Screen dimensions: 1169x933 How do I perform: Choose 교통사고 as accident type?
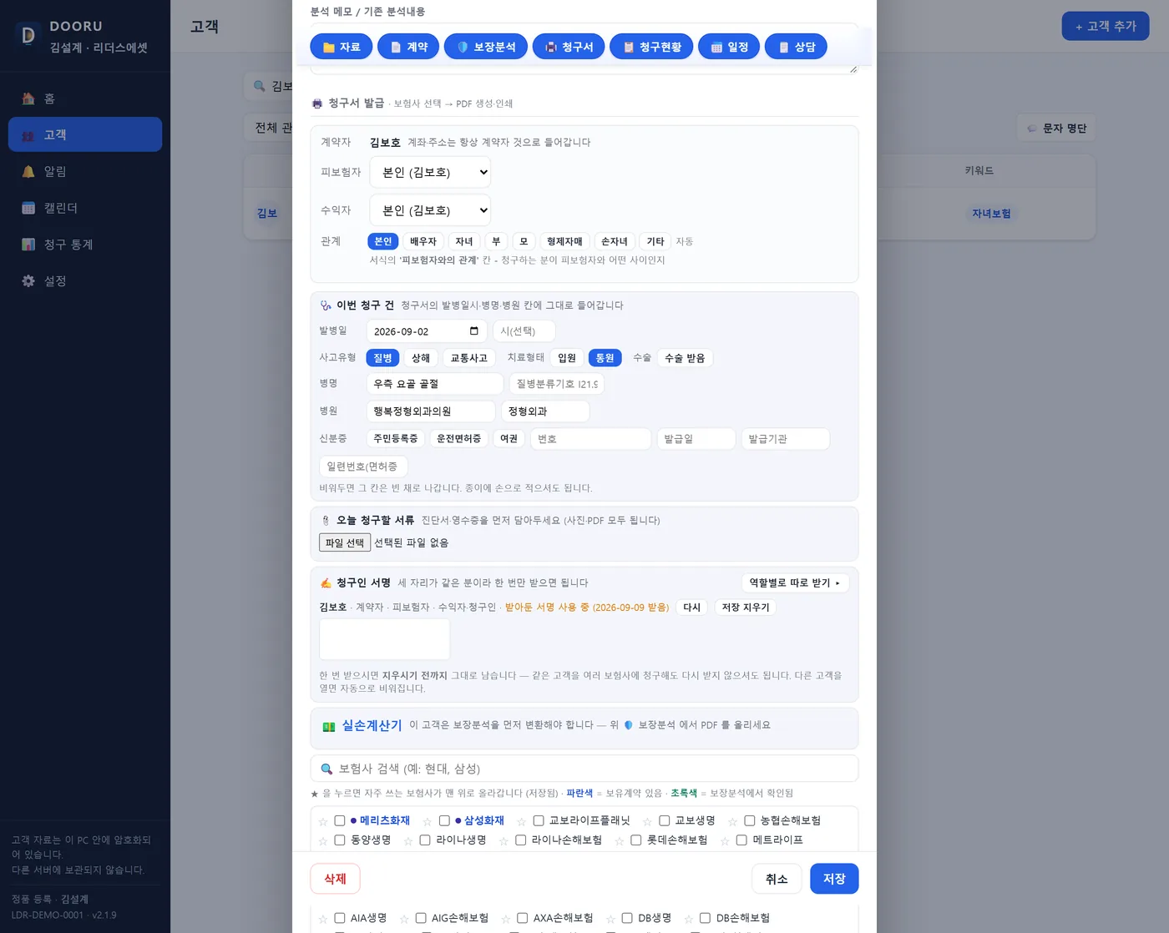468,358
